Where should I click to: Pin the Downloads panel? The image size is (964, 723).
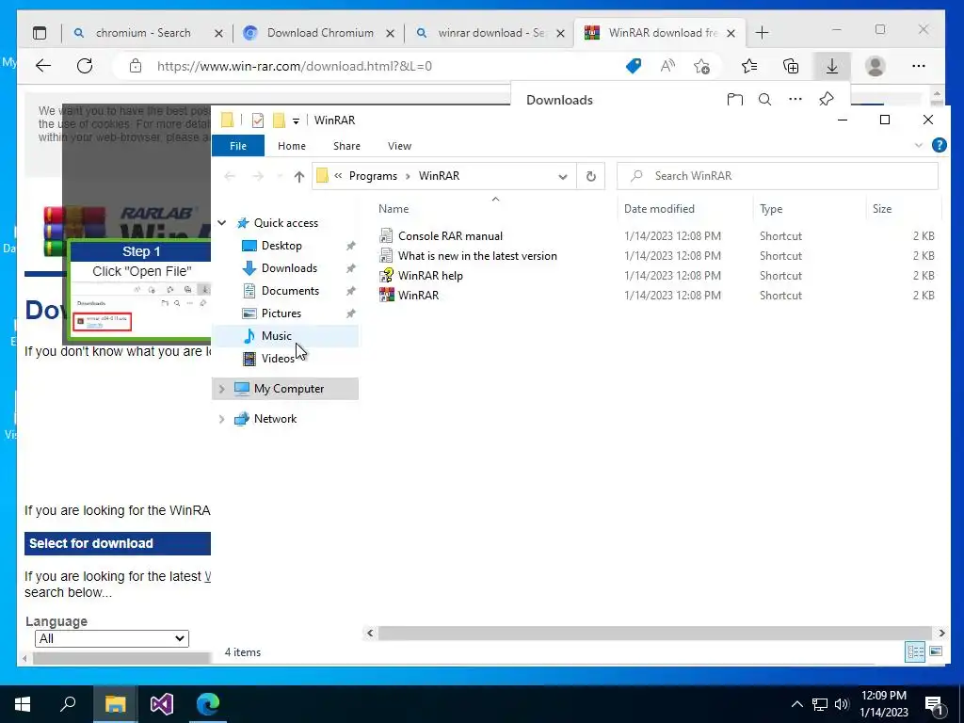tap(827, 99)
